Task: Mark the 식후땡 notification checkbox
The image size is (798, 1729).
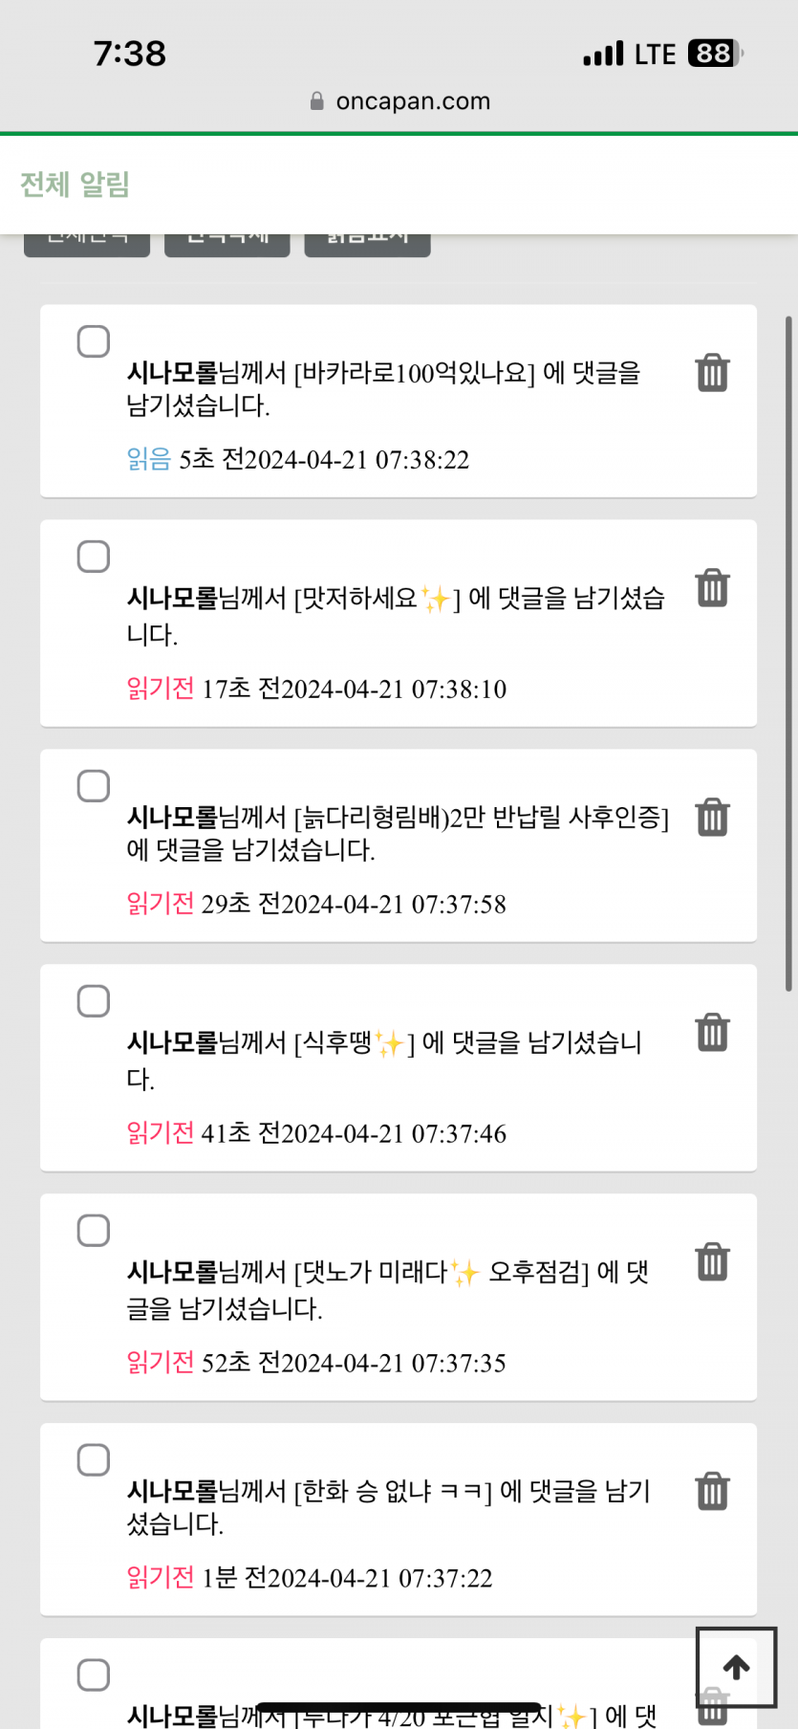Action: [94, 1001]
